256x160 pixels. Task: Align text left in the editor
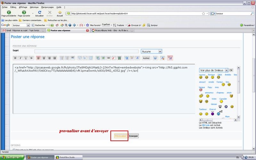coord(38,58)
